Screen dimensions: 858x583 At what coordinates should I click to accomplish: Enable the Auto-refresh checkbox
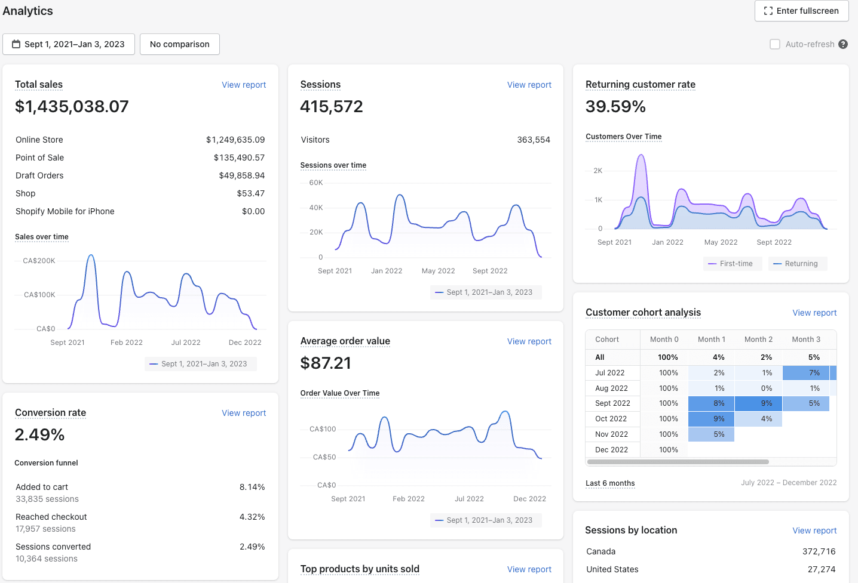click(775, 44)
